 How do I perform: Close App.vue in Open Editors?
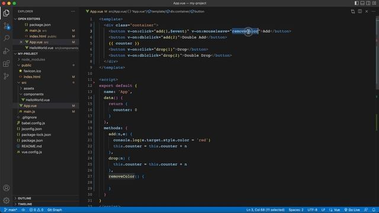tap(21, 42)
